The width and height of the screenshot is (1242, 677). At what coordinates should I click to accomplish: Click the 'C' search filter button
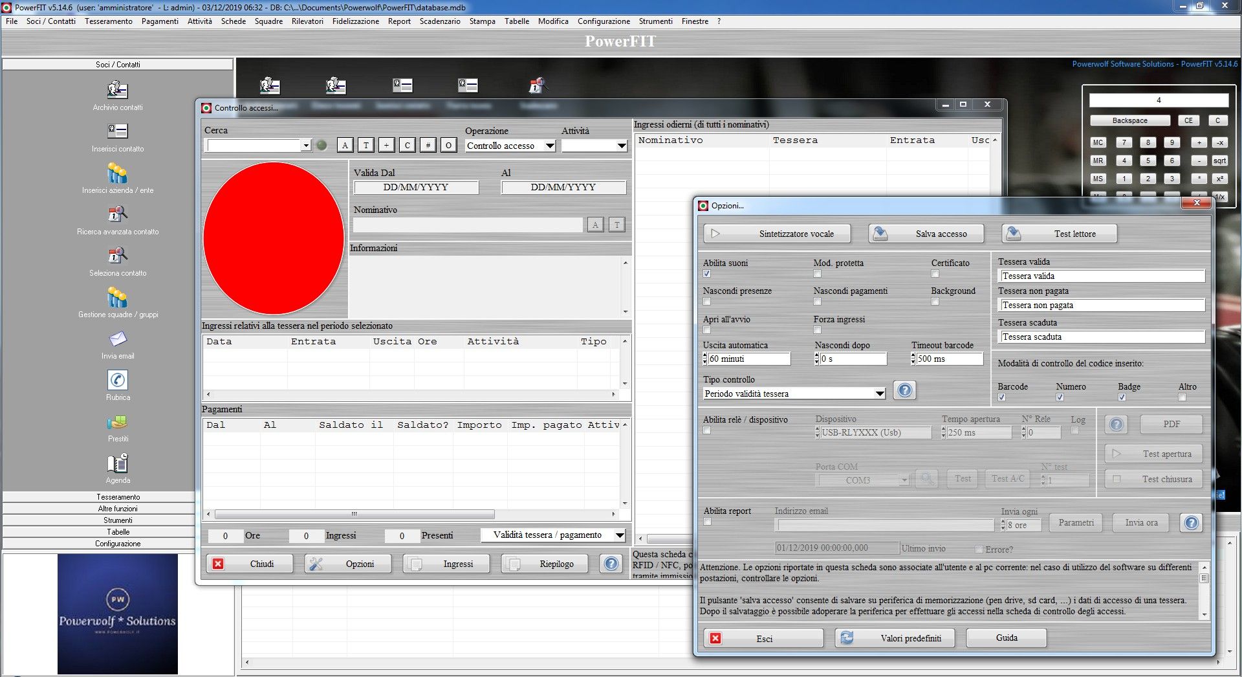pyautogui.click(x=408, y=145)
